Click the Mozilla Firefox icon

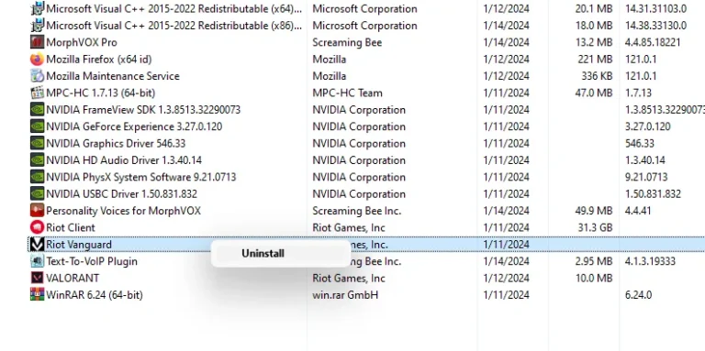37,60
